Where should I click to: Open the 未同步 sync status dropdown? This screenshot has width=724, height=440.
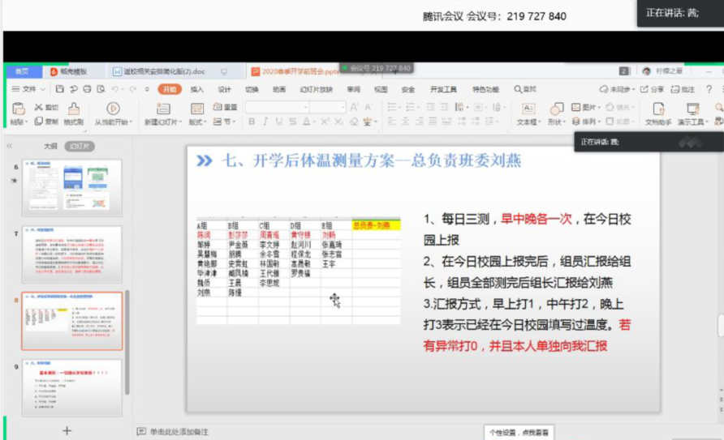(617, 89)
